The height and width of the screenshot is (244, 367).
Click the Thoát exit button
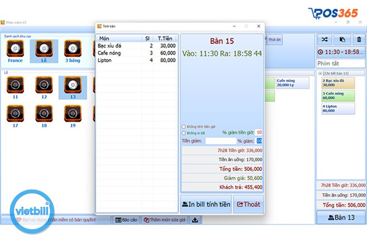coord(248,205)
